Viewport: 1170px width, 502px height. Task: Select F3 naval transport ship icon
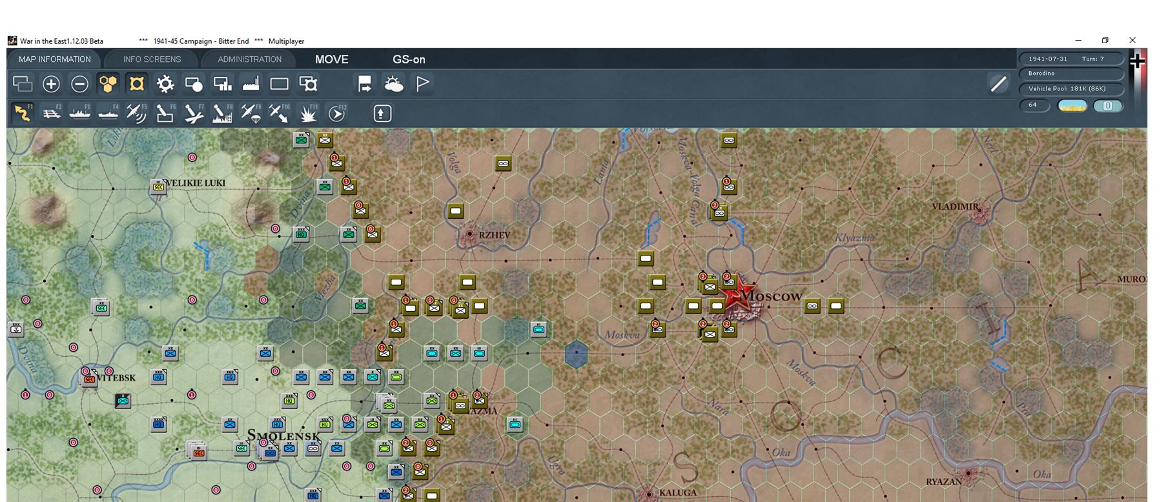79,114
